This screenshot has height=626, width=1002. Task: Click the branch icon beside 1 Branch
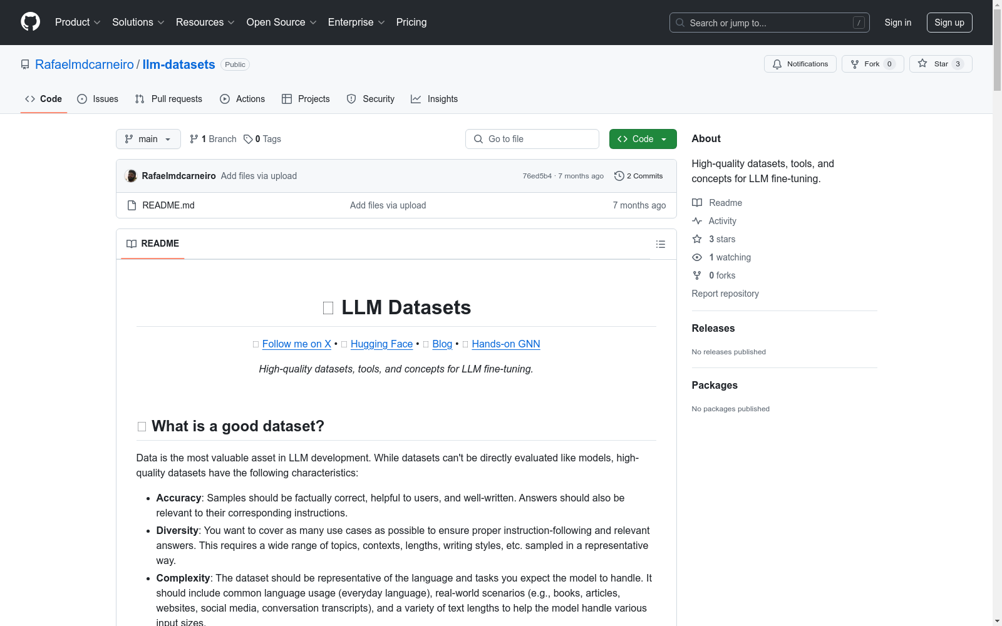coord(194,139)
